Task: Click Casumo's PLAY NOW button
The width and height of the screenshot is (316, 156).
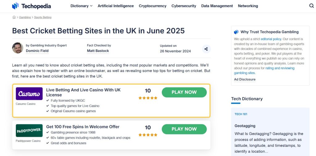Action: pyautogui.click(x=184, y=92)
